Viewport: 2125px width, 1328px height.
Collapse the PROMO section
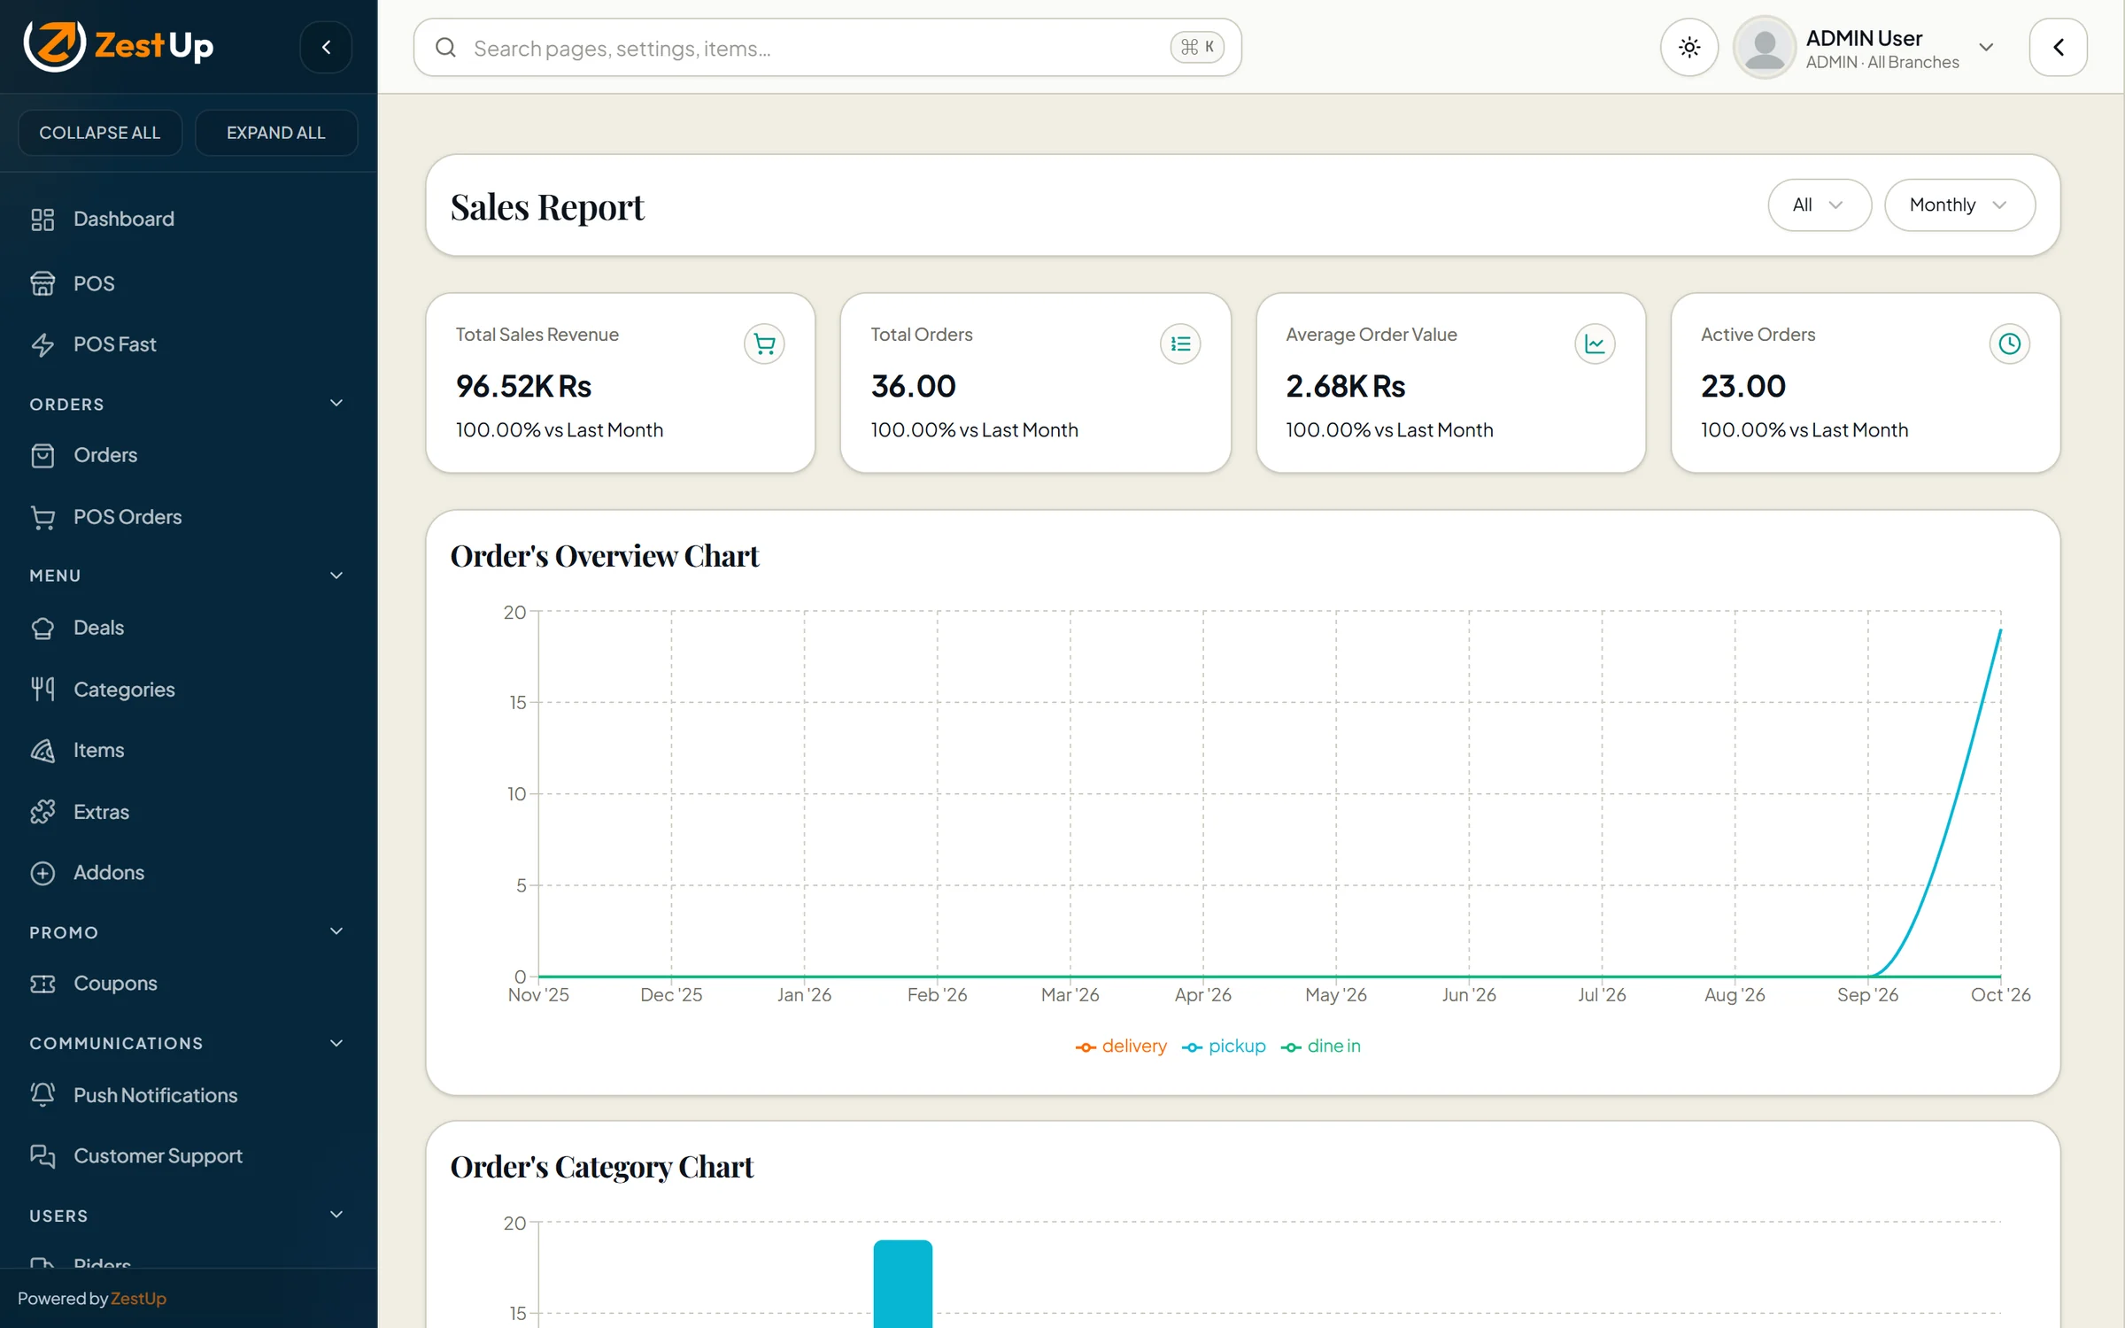click(336, 931)
